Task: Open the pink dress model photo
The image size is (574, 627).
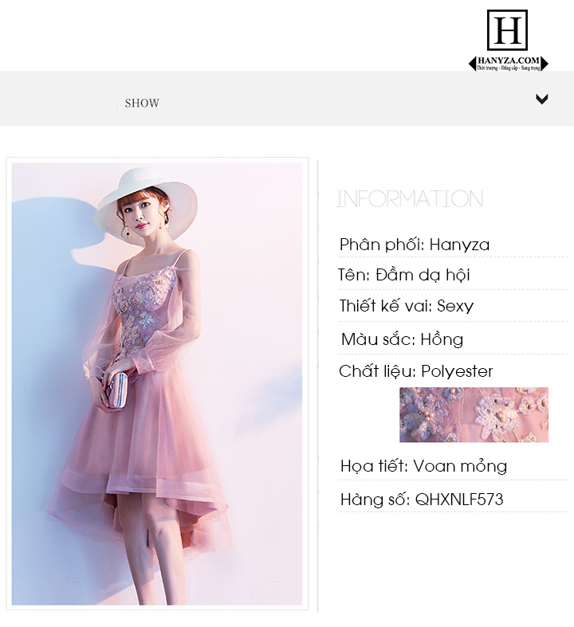Action: (157, 384)
